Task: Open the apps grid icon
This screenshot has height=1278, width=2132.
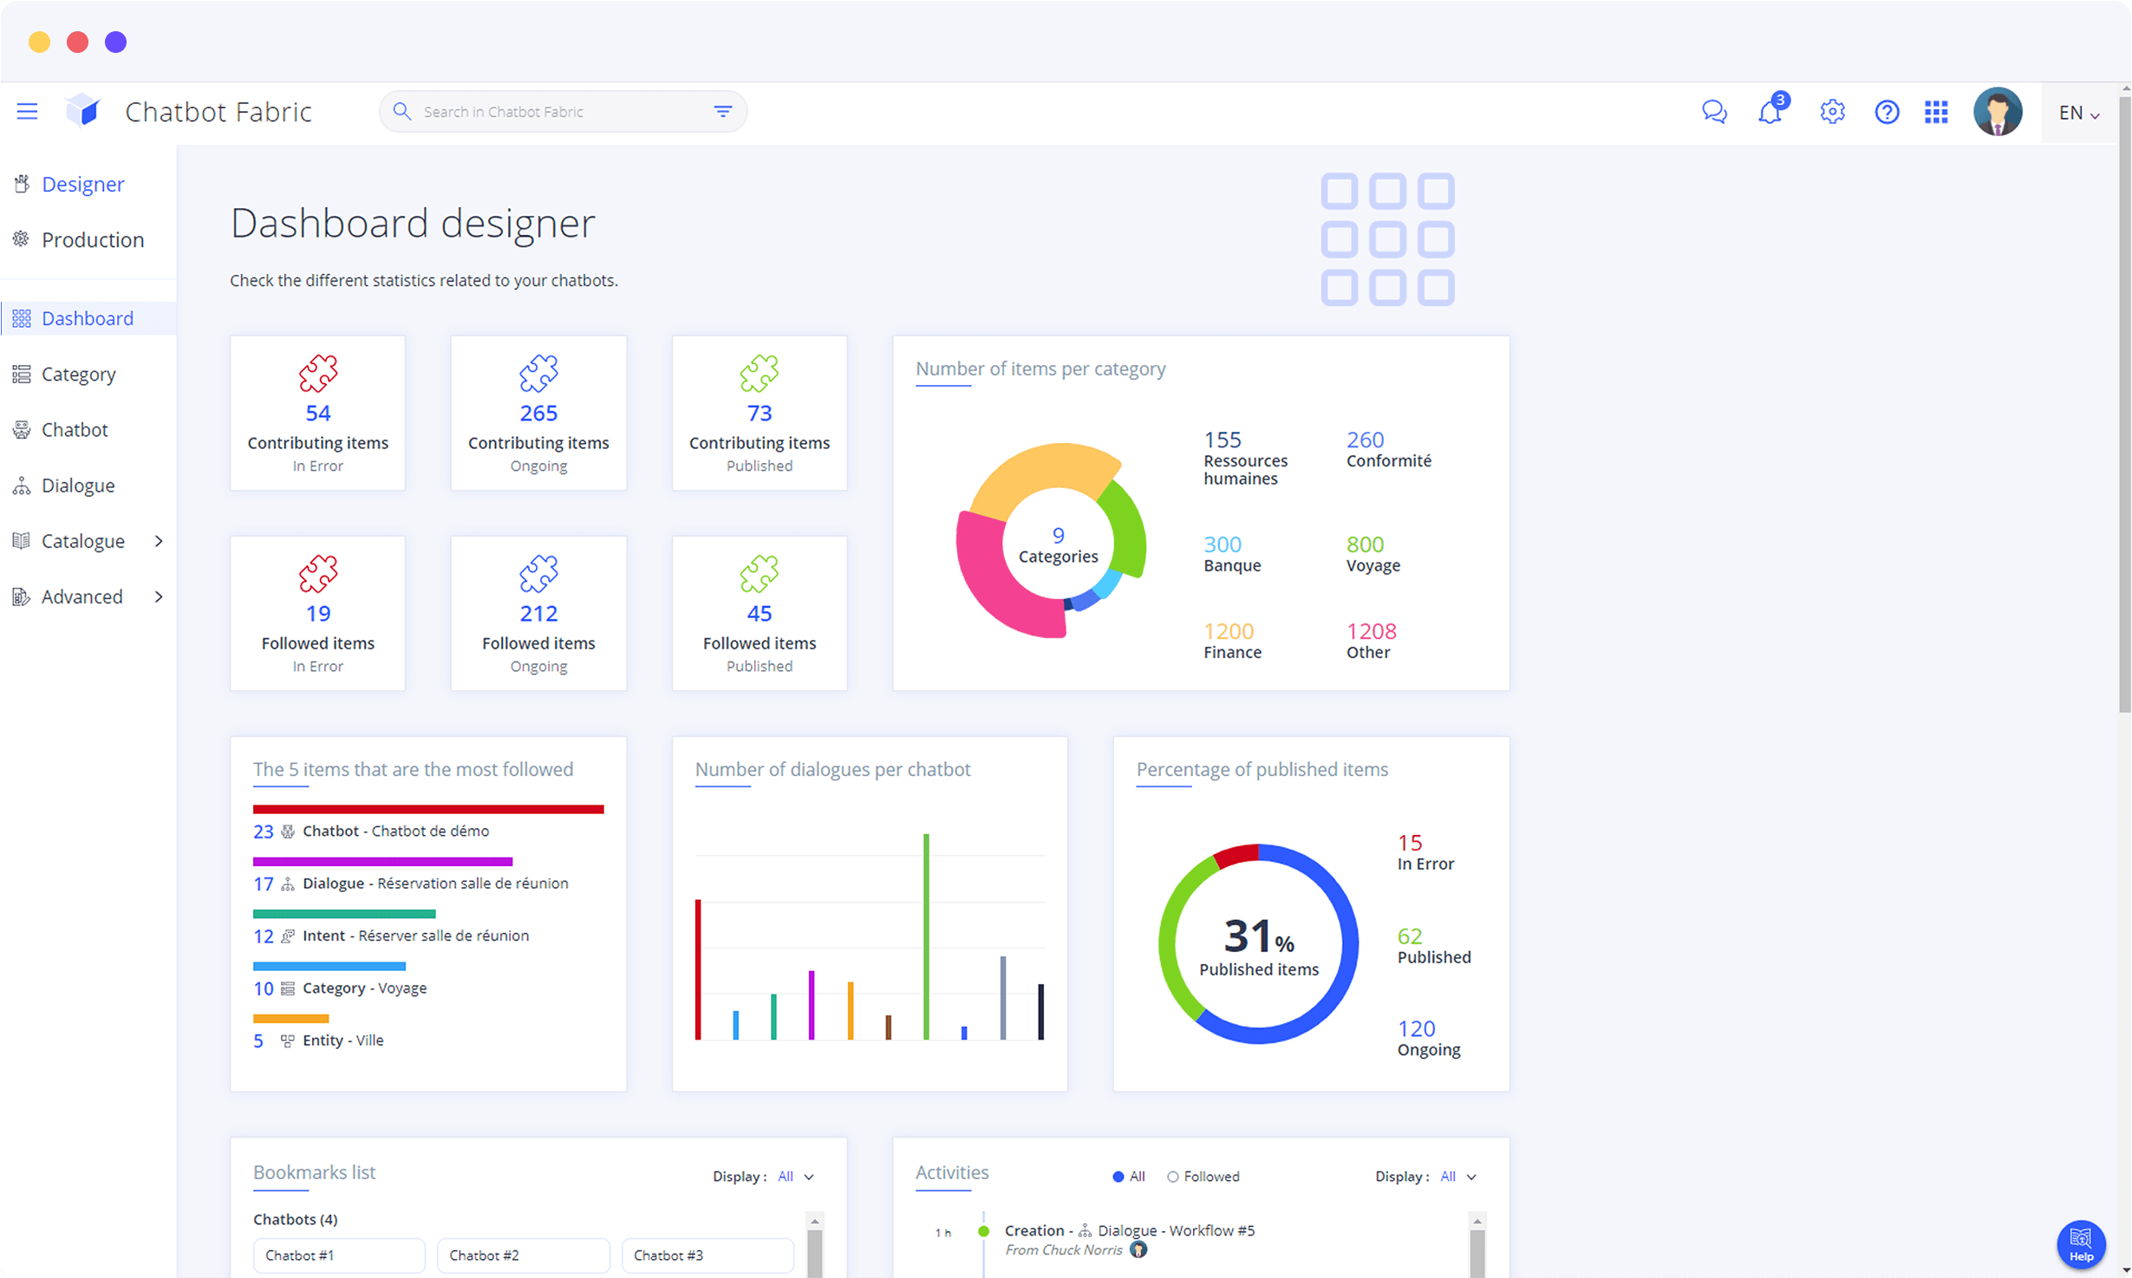Action: (1936, 112)
